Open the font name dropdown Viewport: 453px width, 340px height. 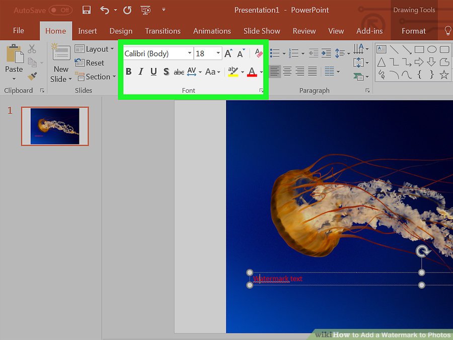(x=190, y=53)
